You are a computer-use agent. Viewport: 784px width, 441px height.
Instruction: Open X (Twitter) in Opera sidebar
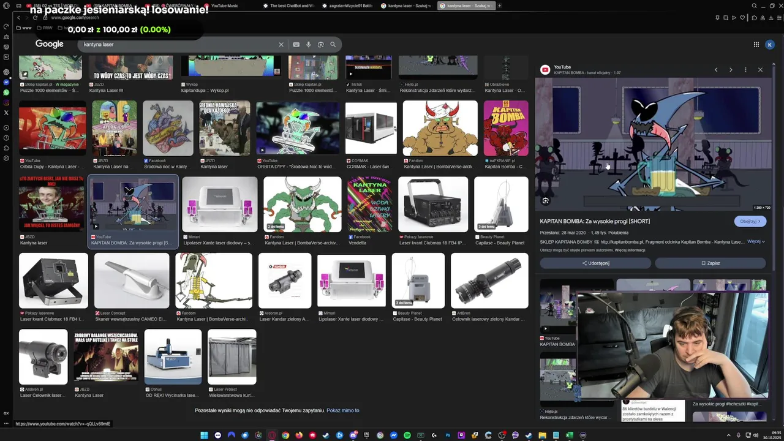click(x=6, y=113)
